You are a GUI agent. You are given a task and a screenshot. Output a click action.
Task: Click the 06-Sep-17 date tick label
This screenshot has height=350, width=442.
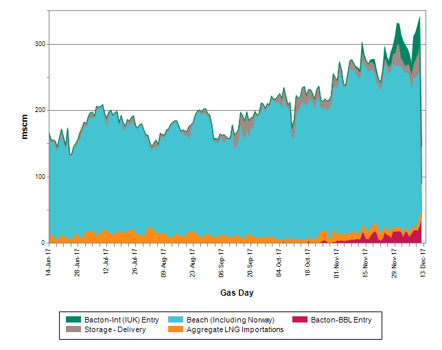click(221, 261)
